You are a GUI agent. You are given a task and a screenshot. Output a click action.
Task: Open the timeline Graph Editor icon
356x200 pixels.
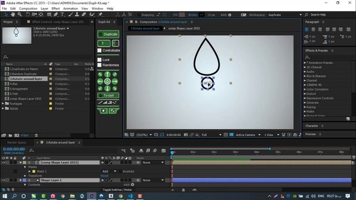click(x=164, y=151)
